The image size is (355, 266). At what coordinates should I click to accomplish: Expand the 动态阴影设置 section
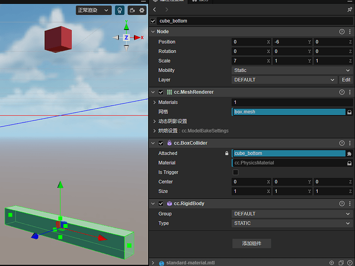[154, 122]
